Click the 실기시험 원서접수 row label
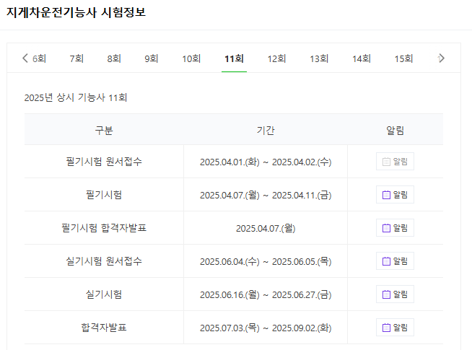Screen dimensions: 472x350 click(x=104, y=261)
